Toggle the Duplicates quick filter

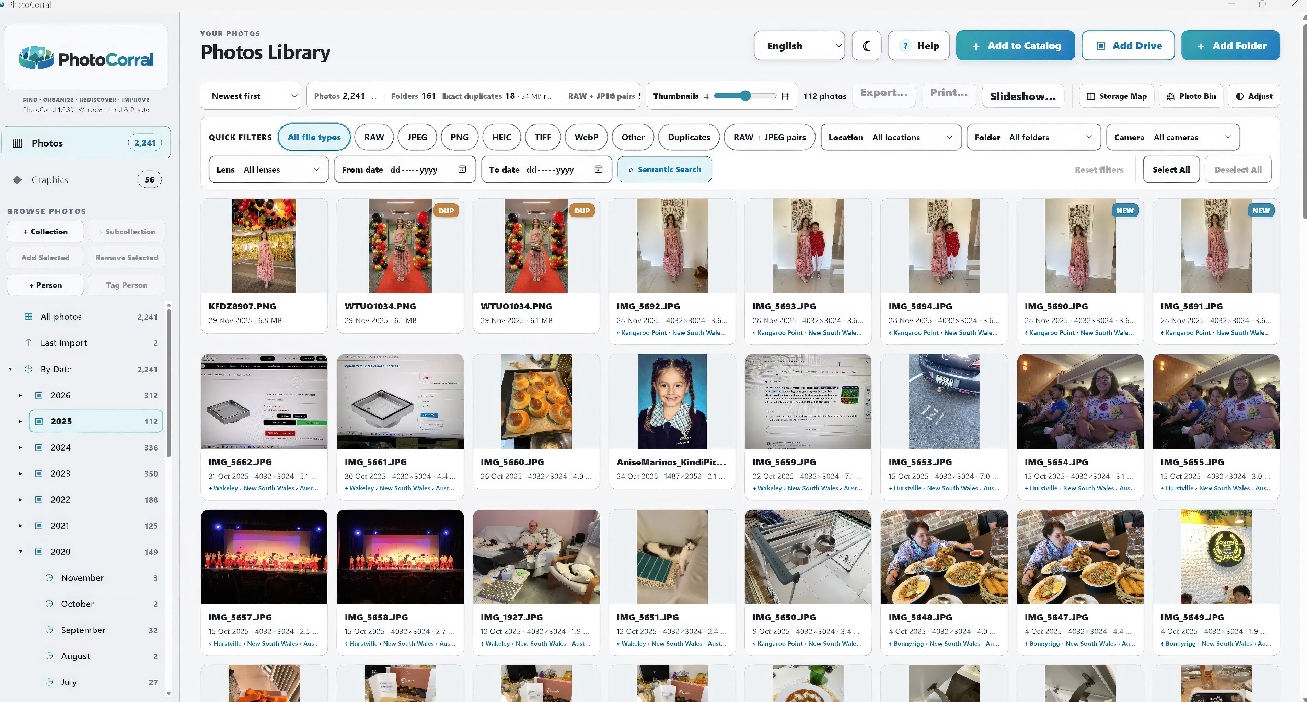tap(689, 138)
